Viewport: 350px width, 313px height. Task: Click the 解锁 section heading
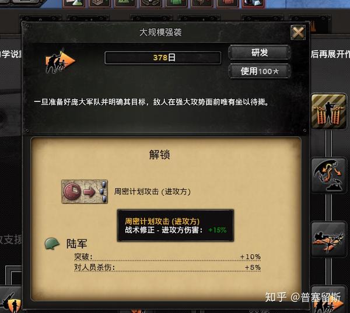coord(159,154)
